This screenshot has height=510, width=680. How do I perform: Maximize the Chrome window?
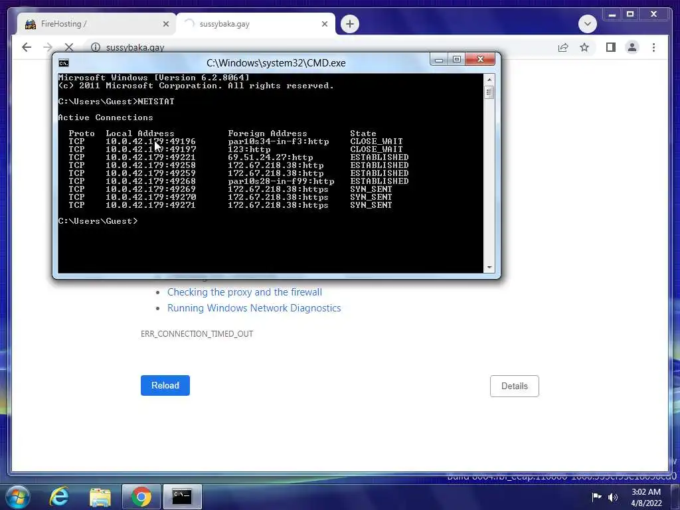click(x=630, y=15)
